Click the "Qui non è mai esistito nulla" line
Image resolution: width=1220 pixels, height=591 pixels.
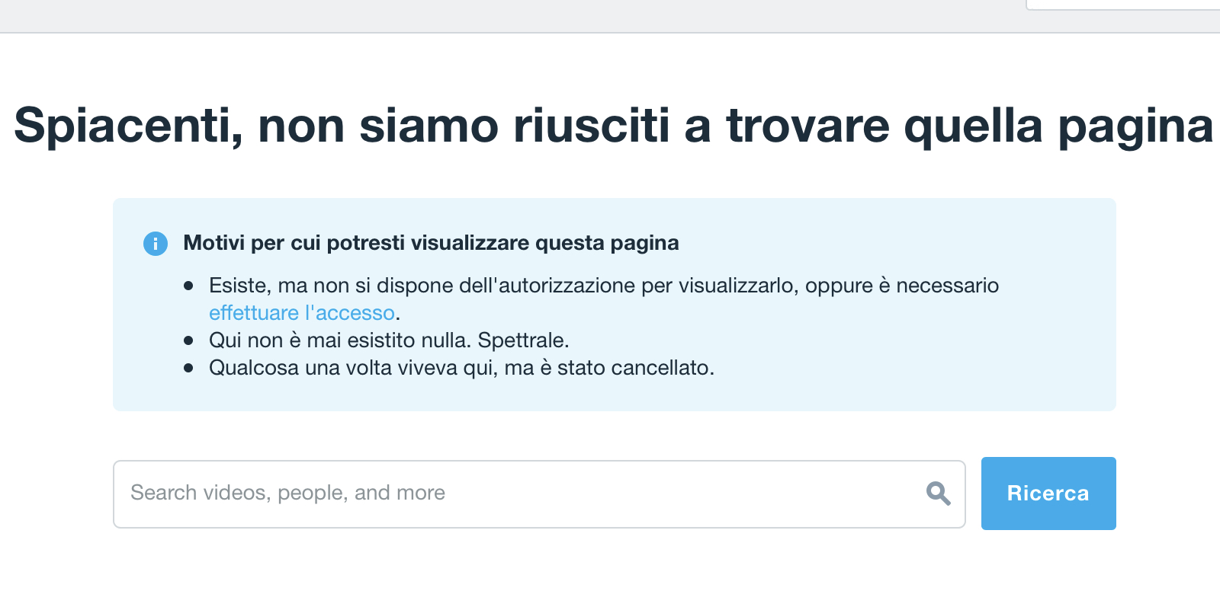(x=389, y=340)
